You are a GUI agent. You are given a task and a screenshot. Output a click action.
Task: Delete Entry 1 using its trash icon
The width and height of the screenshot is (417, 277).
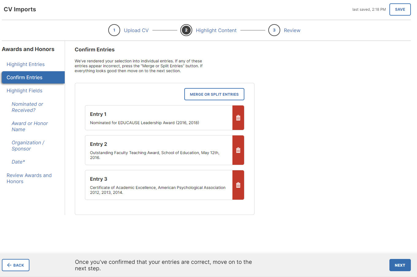coord(238,118)
